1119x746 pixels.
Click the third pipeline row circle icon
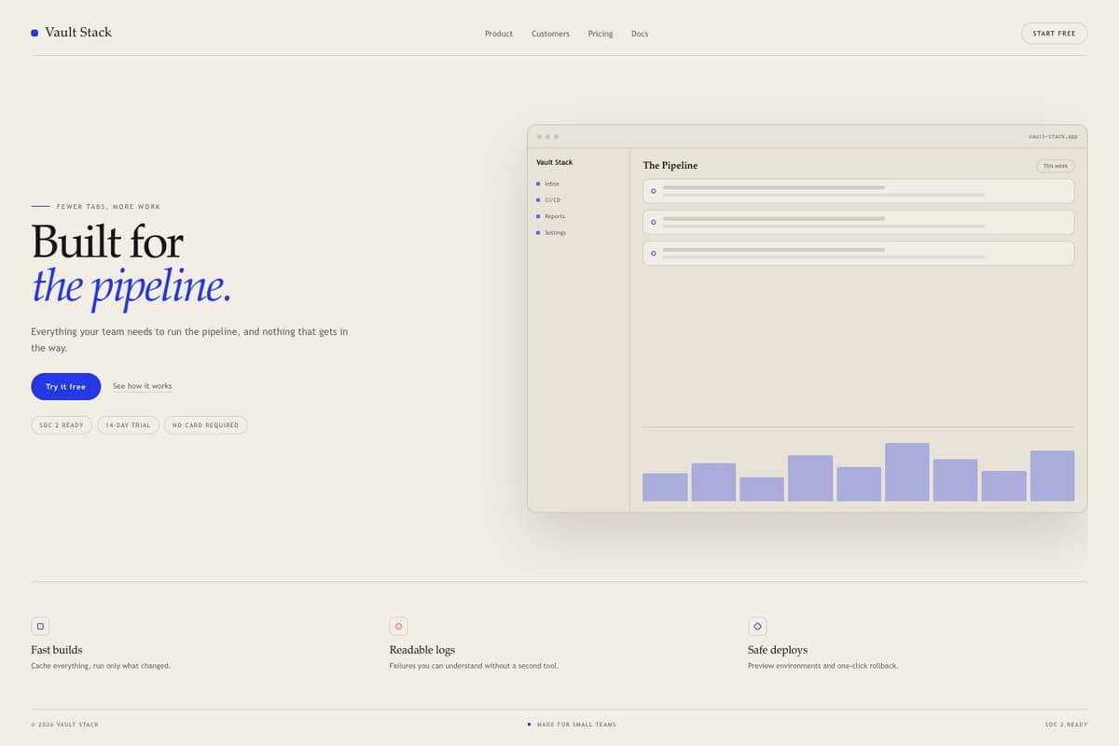pyautogui.click(x=653, y=253)
